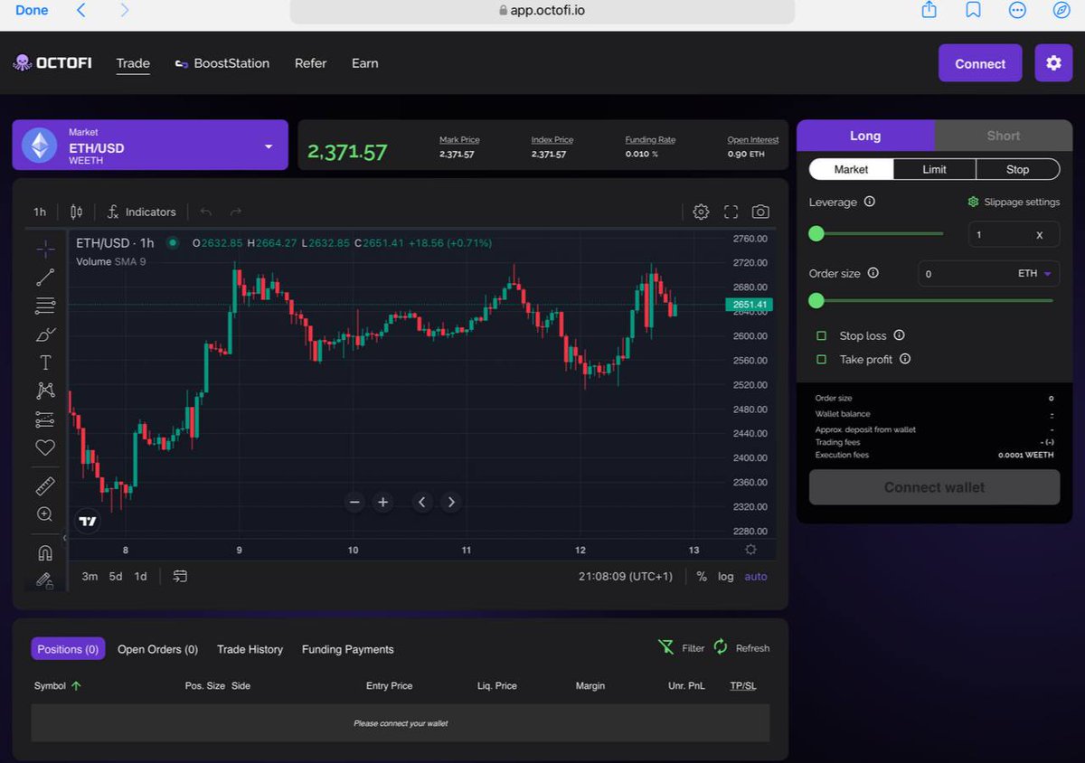The height and width of the screenshot is (763, 1085).
Task: Click the Filter button
Action: click(x=681, y=647)
